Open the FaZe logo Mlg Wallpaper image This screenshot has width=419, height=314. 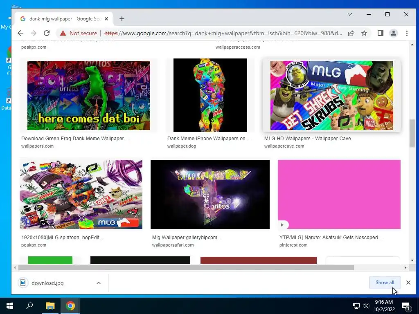click(x=210, y=194)
